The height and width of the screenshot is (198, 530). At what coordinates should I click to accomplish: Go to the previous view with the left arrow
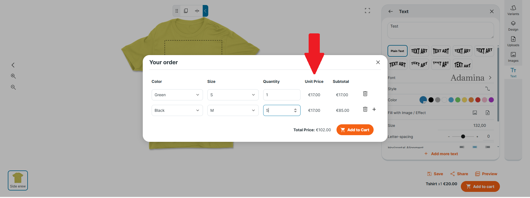point(13,65)
